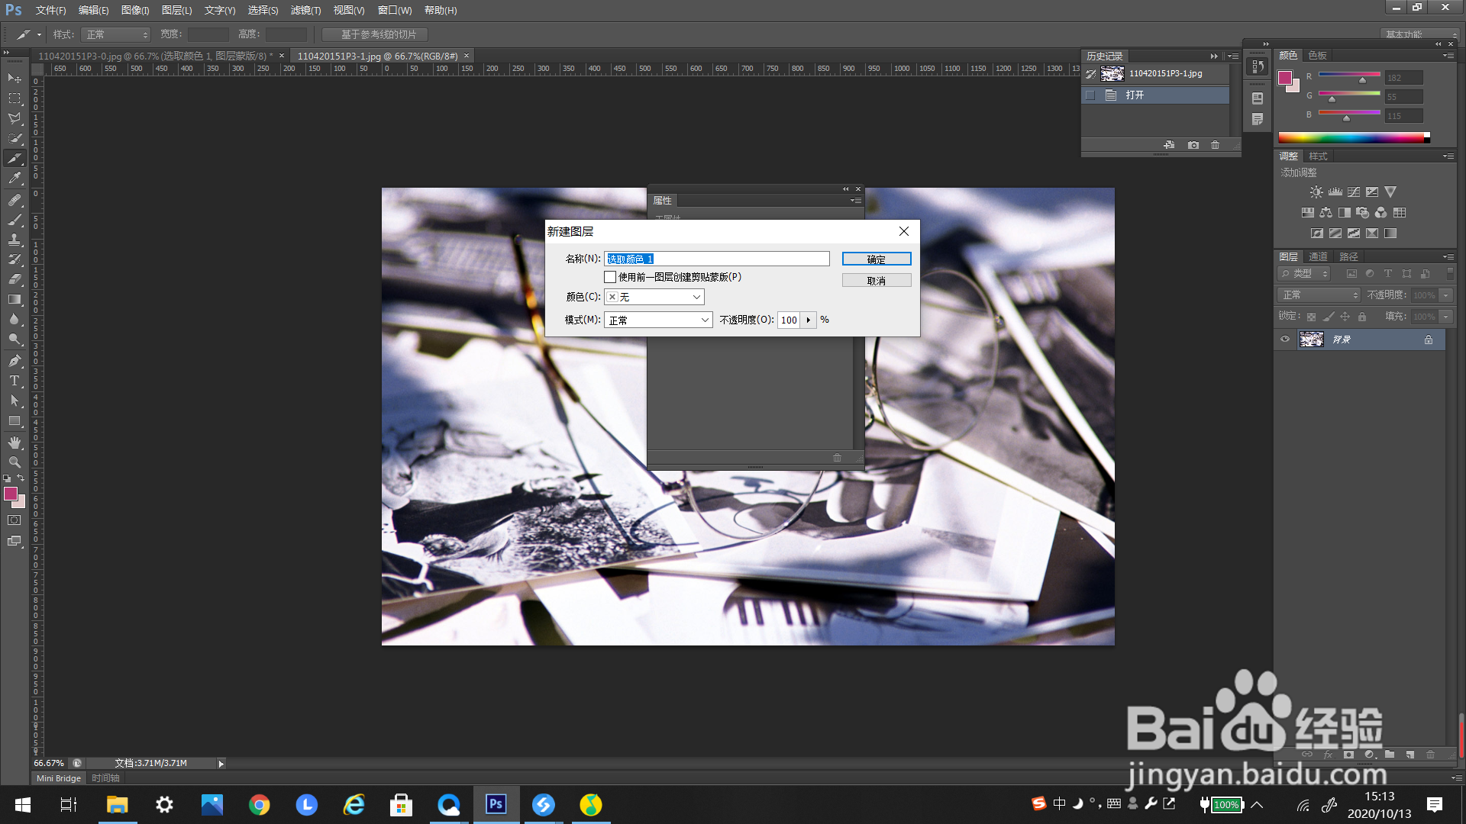Hide the Background layer eye icon
Viewport: 1466px width, 824px height.
click(x=1285, y=340)
